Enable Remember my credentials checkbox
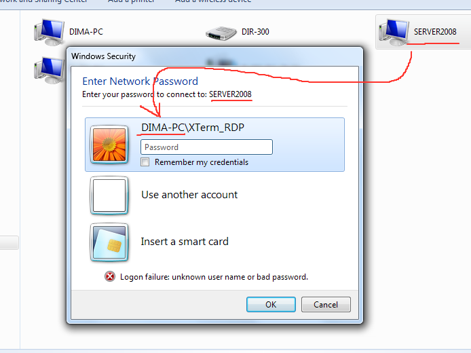Viewport: 471px width, 353px height. tap(145, 162)
